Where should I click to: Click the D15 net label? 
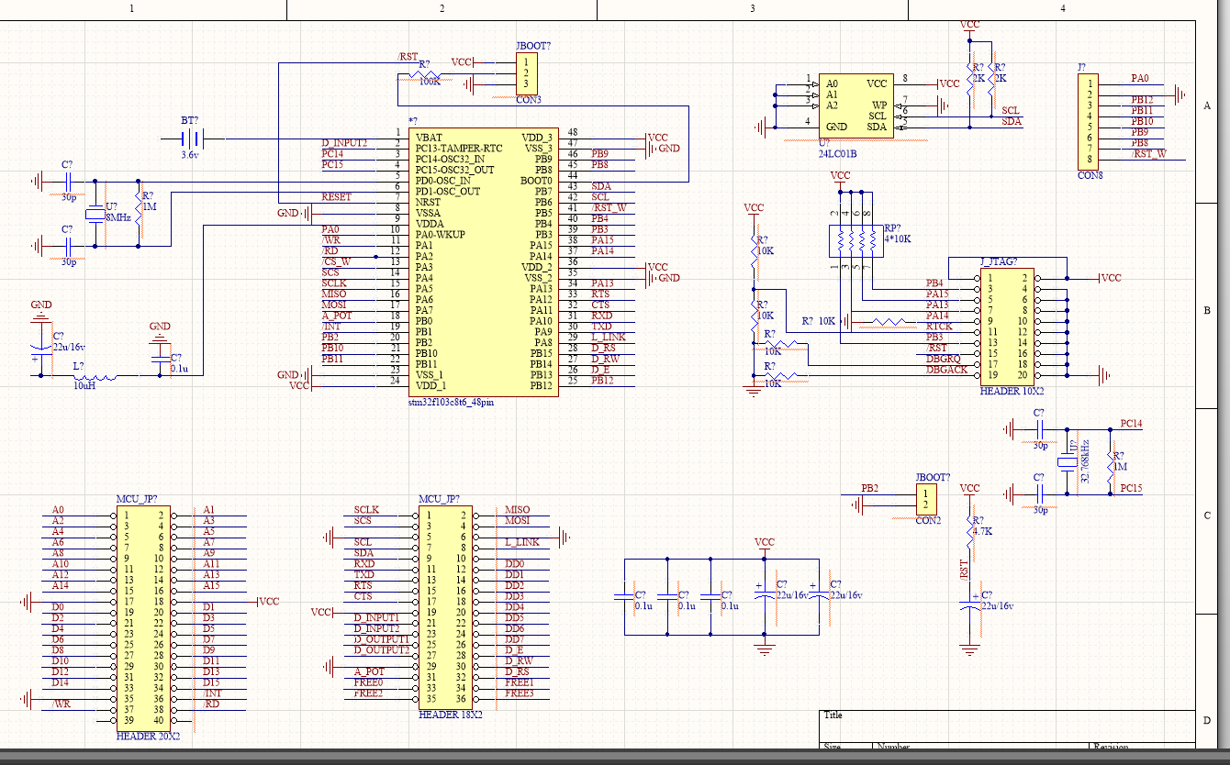(211, 682)
